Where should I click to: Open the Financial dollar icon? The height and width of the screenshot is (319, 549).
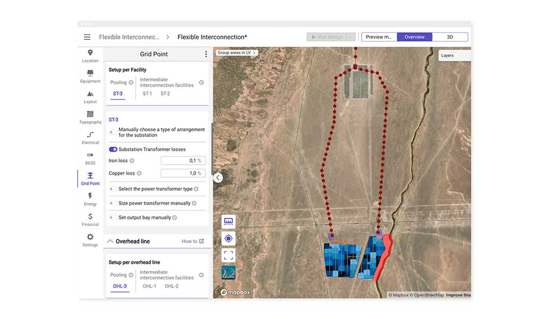(x=90, y=219)
